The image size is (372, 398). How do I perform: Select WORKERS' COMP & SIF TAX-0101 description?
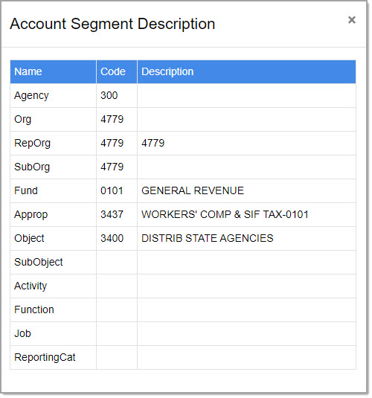click(x=225, y=215)
